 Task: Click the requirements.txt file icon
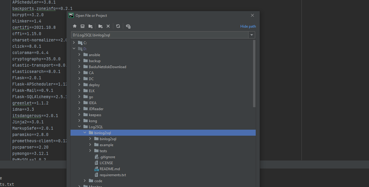(x=96, y=175)
